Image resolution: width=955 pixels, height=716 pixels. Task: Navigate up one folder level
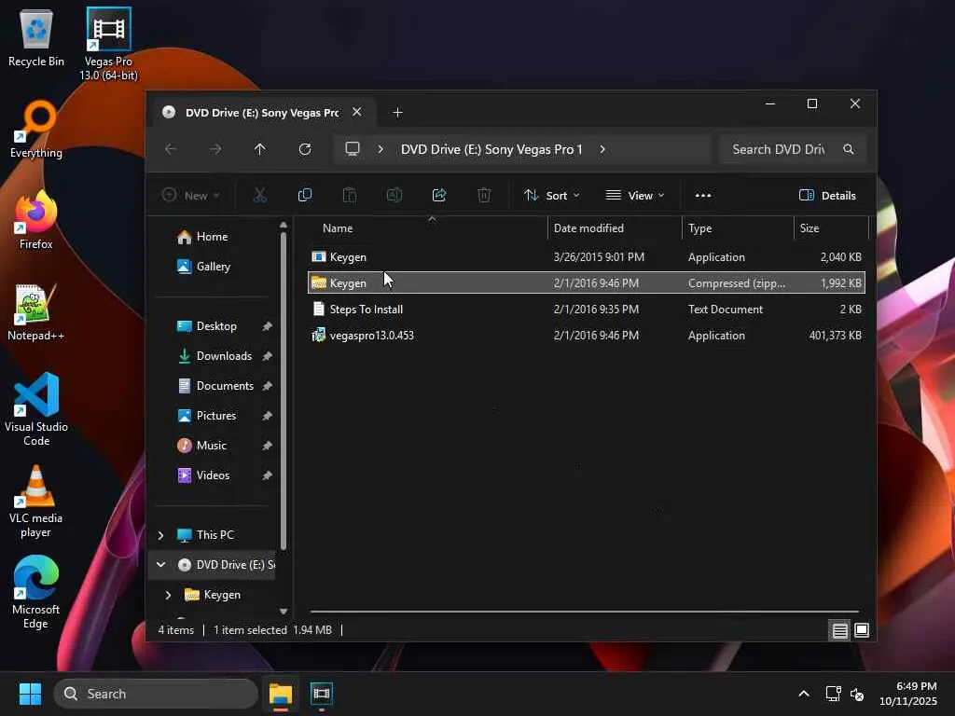pyautogui.click(x=260, y=149)
